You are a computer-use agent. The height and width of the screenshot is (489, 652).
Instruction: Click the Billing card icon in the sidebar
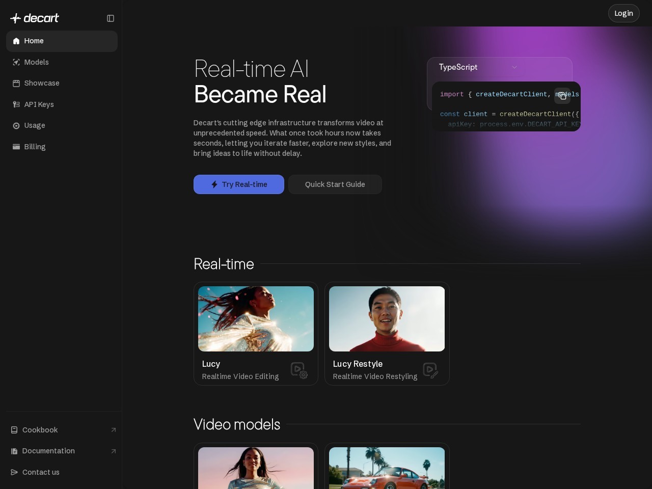point(16,147)
